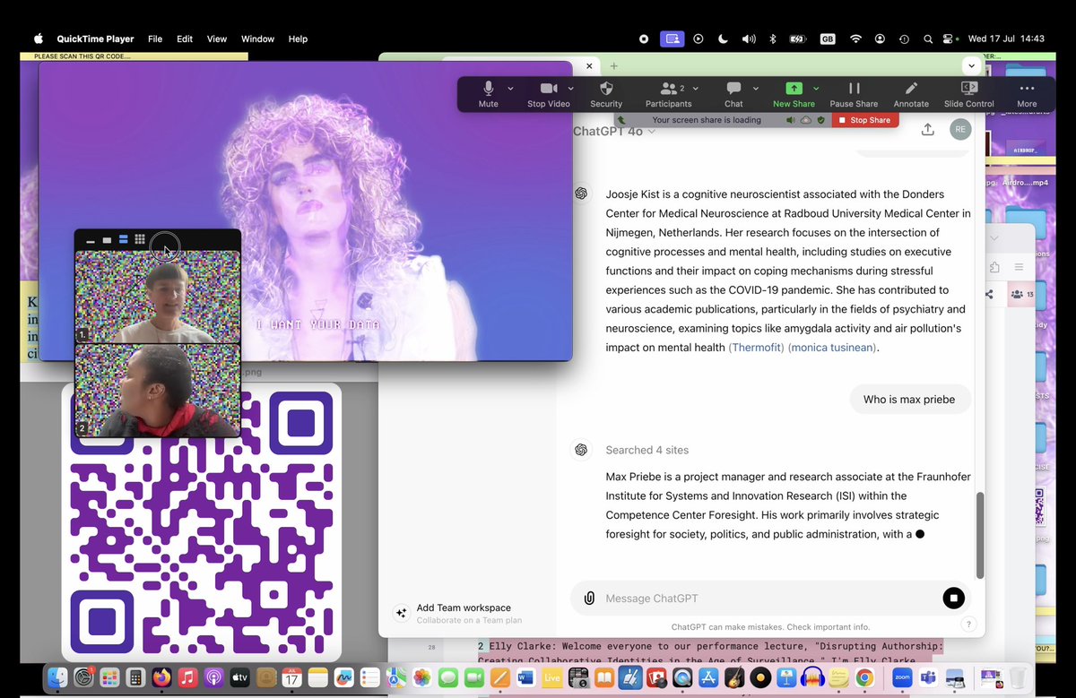
Task: Expand the arrow next to Participants
Action: coord(696,89)
